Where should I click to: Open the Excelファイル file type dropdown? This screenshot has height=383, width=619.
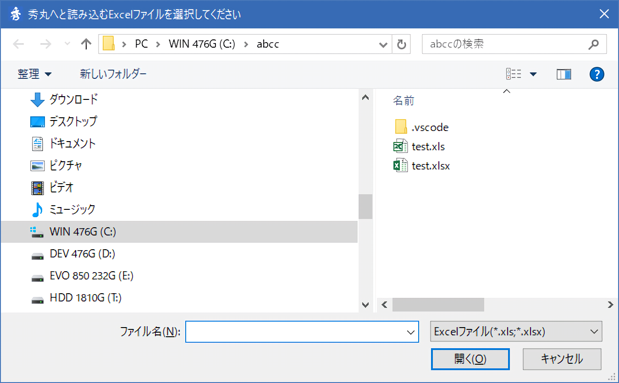coord(516,332)
